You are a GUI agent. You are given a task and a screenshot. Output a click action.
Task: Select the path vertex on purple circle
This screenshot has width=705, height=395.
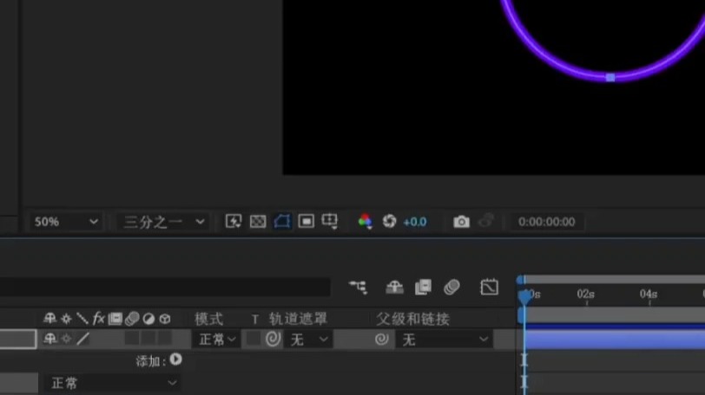[x=610, y=78]
